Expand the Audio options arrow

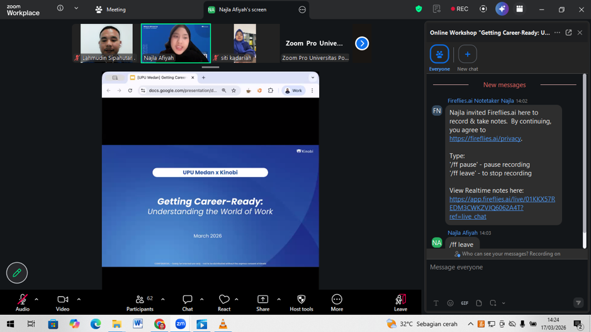[x=37, y=299]
